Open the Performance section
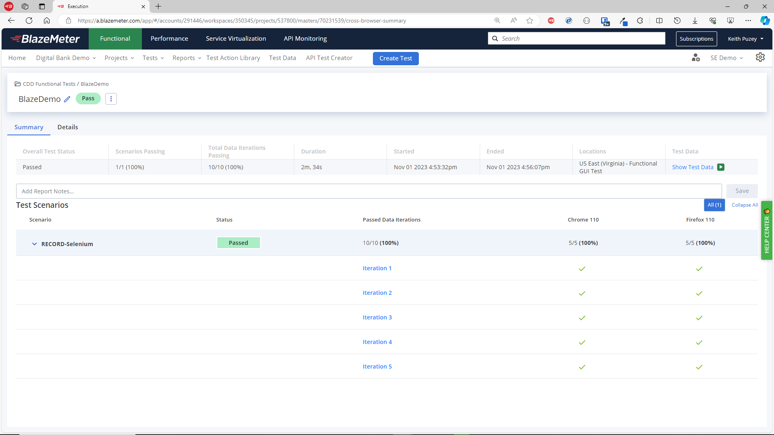 tap(169, 38)
